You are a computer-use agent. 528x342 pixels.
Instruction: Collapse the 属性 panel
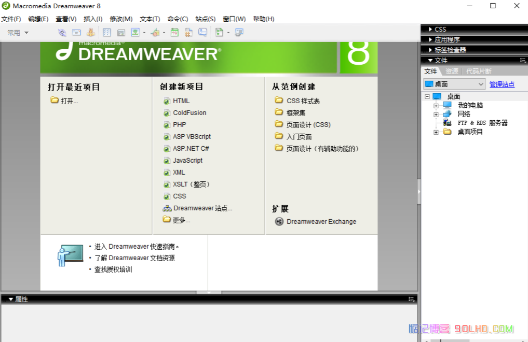click(10, 299)
